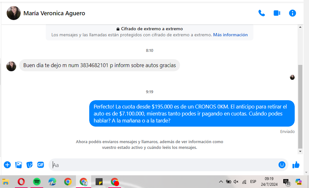Click the 9:19 timestamp in the chat

click(x=150, y=92)
